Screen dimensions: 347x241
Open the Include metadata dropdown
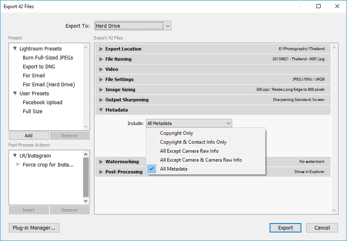pos(189,123)
